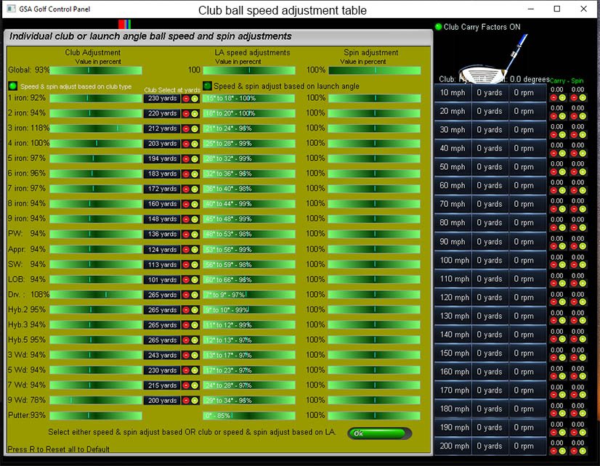
Task: Click yellow plus button for Drv. 265 yards
Action: click(195, 295)
